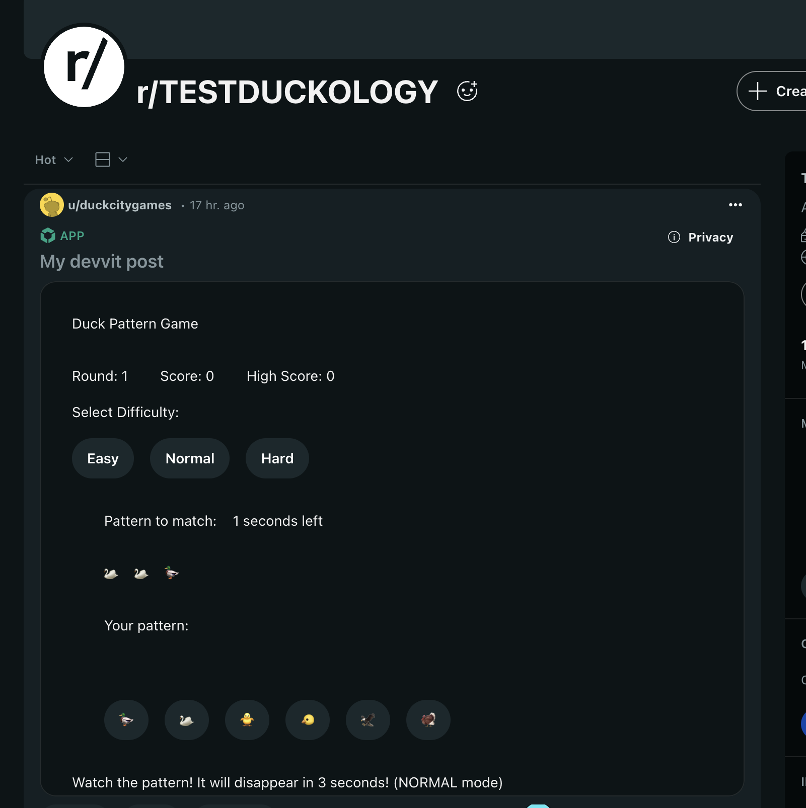
Task: Open the "My devvit post" title
Action: (102, 262)
